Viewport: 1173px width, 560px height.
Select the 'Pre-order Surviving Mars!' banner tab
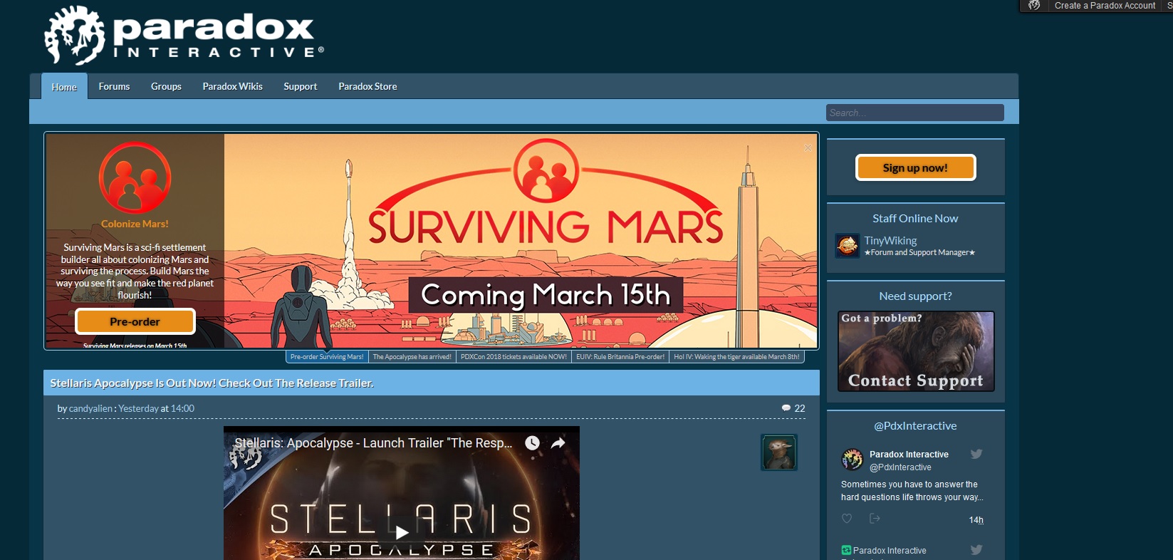click(327, 357)
